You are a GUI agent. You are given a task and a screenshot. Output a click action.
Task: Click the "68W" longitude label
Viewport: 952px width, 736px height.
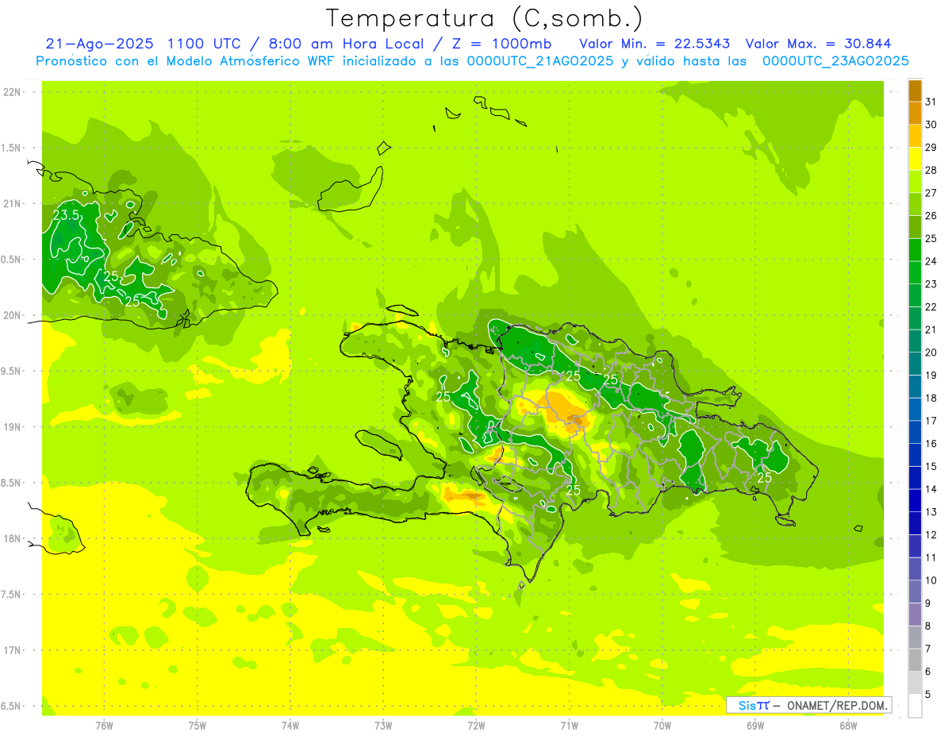pos(848,726)
